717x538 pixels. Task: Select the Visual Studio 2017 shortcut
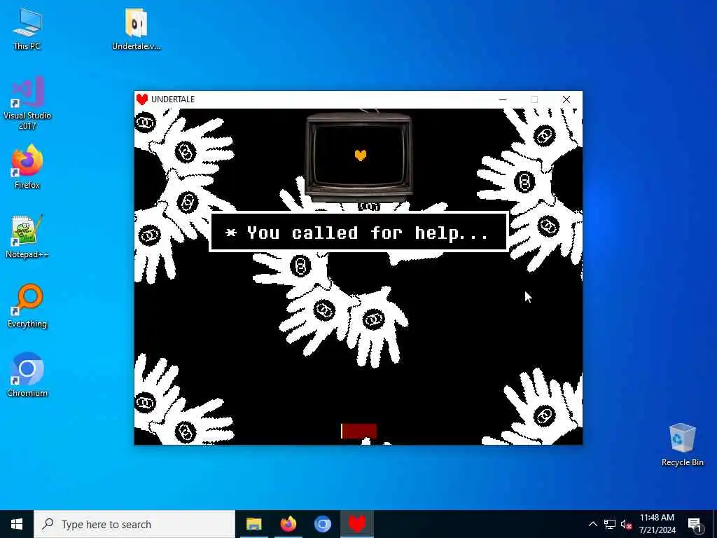pyautogui.click(x=27, y=103)
